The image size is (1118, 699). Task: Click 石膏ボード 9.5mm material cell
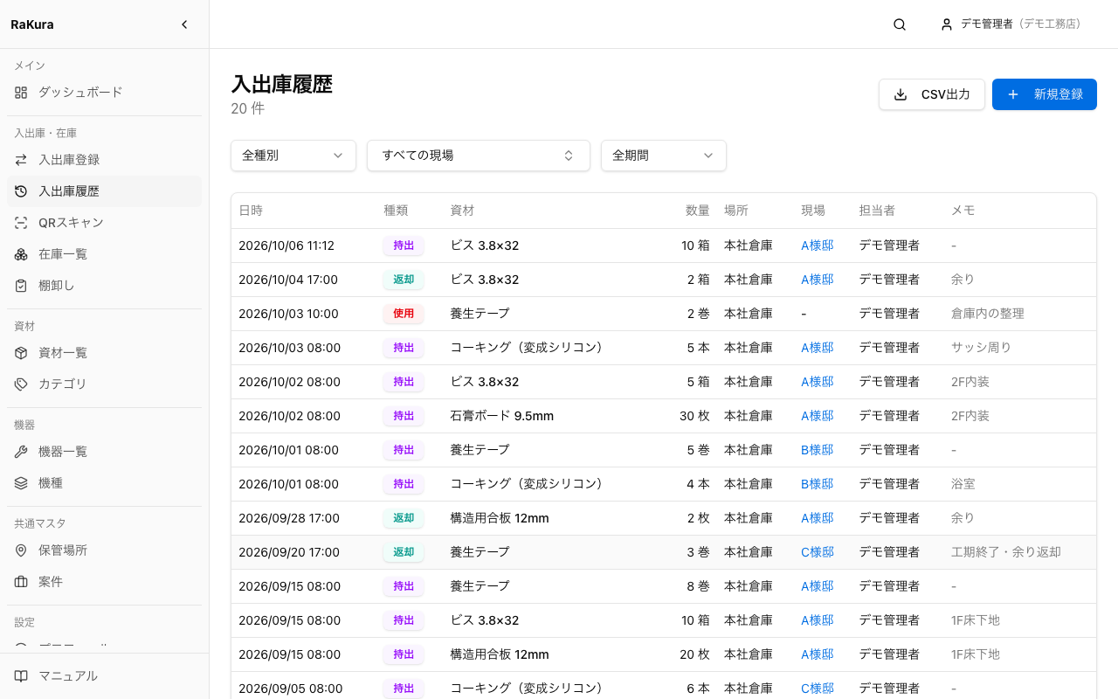tap(502, 416)
